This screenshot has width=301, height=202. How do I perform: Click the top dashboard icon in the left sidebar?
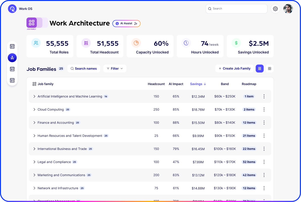coord(12,46)
